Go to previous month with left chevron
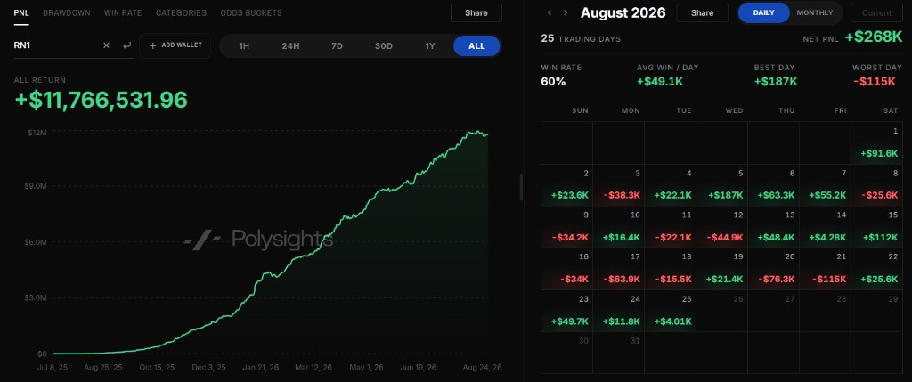Screen dimensions: 912x382 point(549,12)
